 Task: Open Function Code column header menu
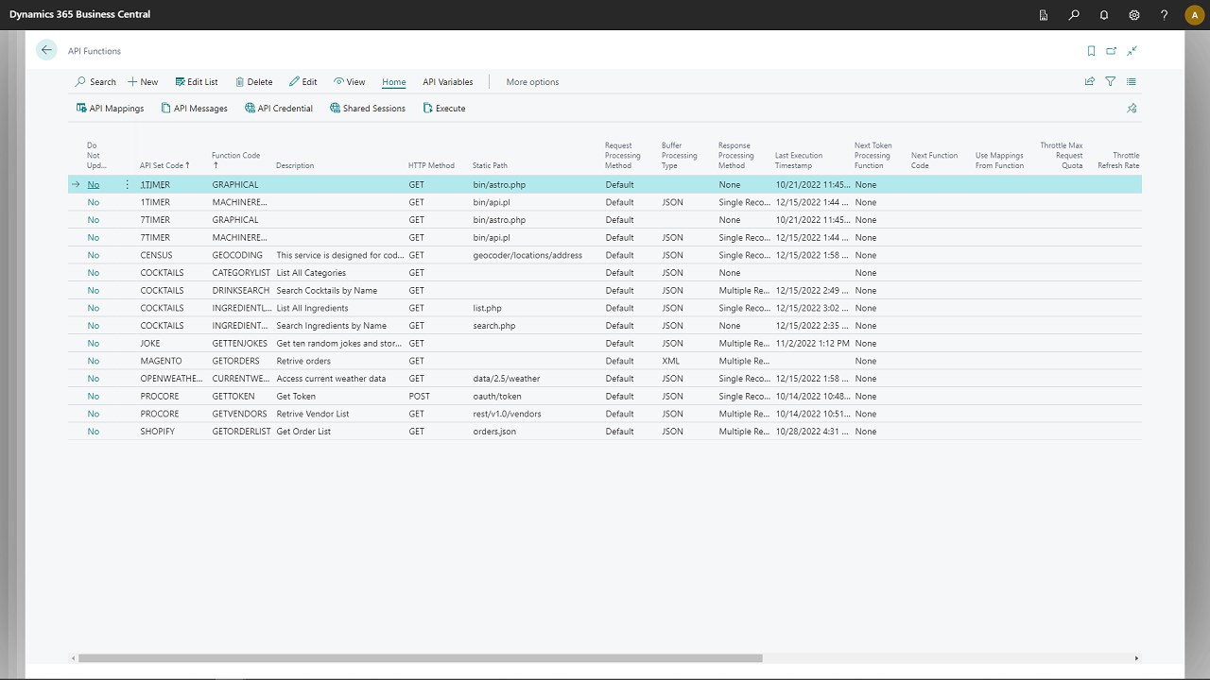coord(235,160)
